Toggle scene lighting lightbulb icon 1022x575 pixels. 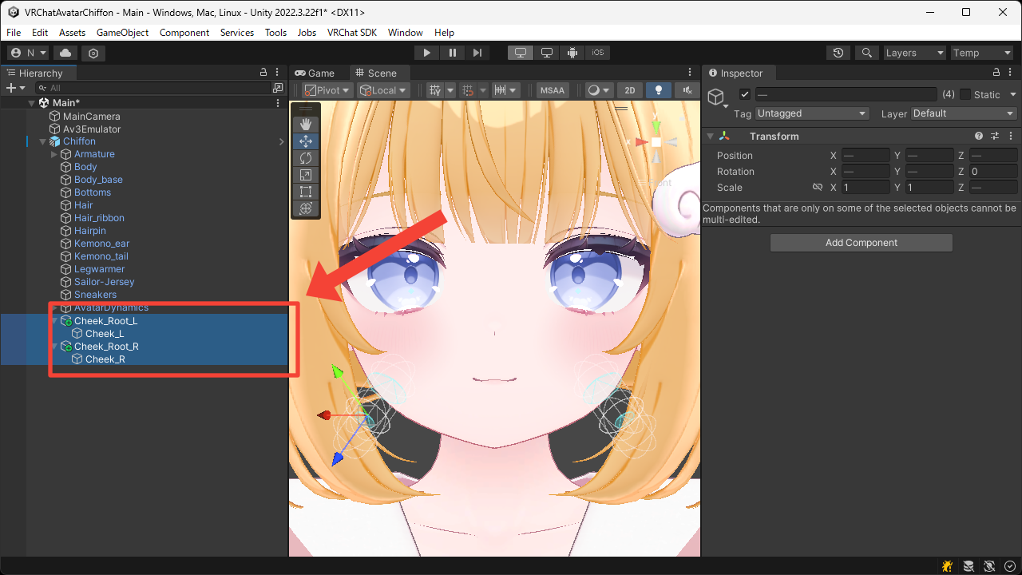coord(658,90)
